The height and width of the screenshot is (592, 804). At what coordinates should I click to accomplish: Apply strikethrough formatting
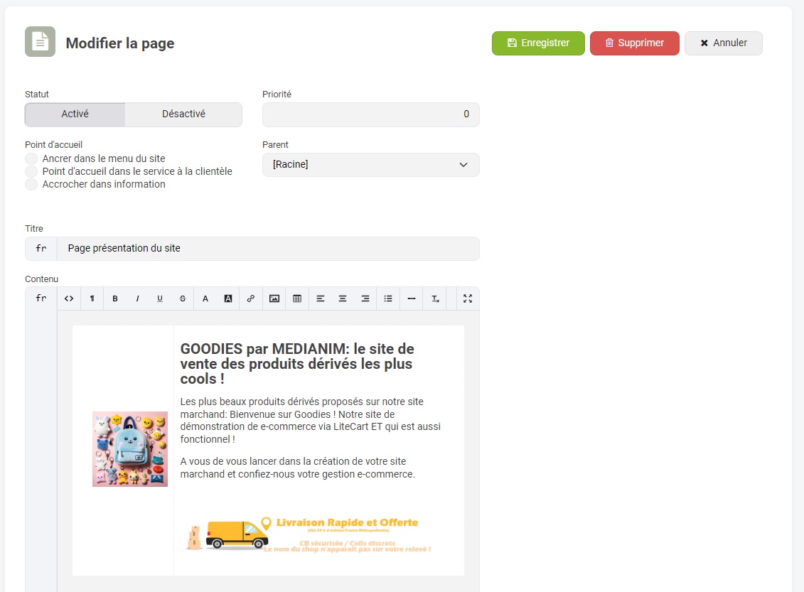(183, 298)
